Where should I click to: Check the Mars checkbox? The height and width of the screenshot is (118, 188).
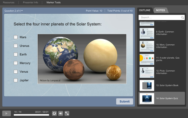(x=16, y=37)
